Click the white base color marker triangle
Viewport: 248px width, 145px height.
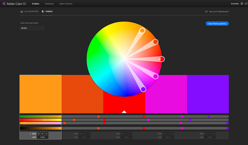point(124,112)
